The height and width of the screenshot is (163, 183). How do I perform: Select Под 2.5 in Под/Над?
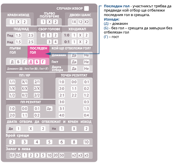(x=31, y=35)
